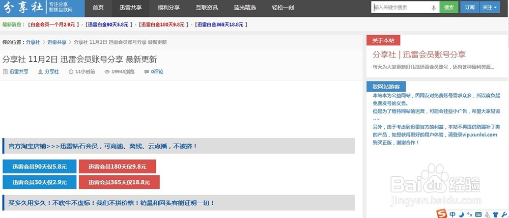Open the 迅雷白金90天5.8元 news link

tap(108, 24)
